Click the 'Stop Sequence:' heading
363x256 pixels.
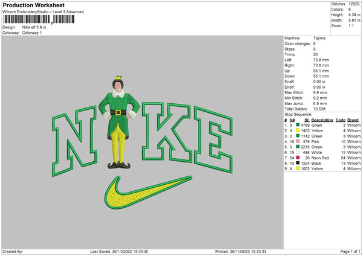[298, 114]
